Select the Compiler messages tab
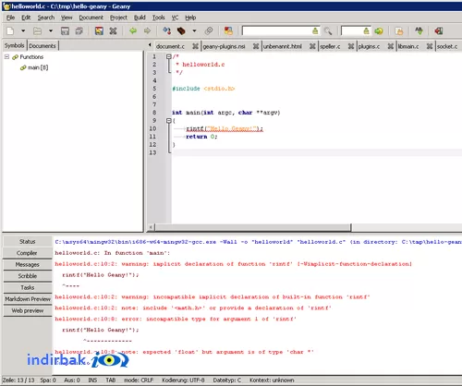Viewport: 462px width, 386px height. pyautogui.click(x=27, y=253)
